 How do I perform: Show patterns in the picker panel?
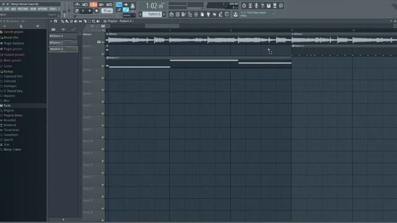point(53,29)
